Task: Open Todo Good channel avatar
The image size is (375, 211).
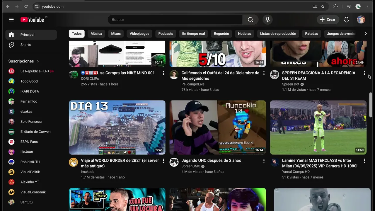Action: tap(11, 81)
